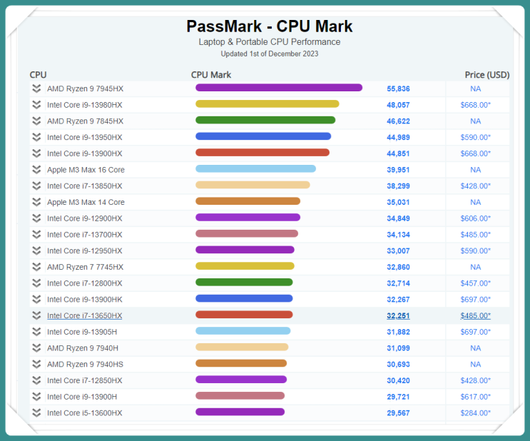Image resolution: width=530 pixels, height=441 pixels.
Task: Click the PassMark - CPU Mark title
Action: click(270, 26)
